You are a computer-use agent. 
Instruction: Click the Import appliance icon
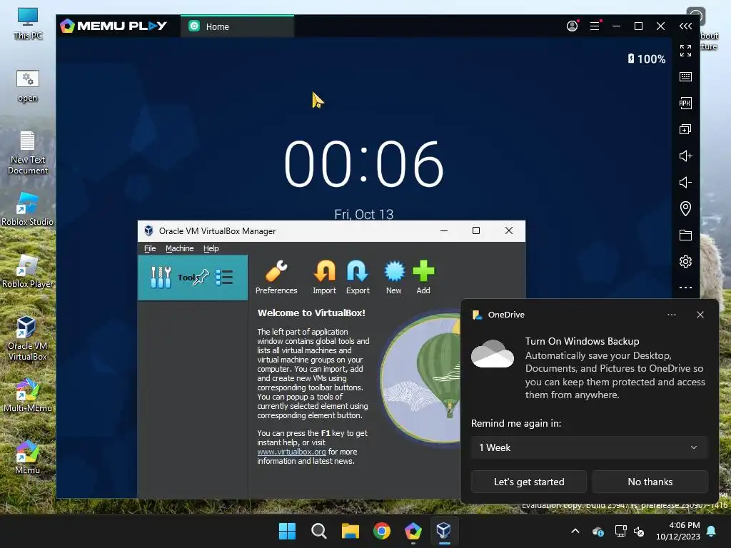(x=325, y=278)
